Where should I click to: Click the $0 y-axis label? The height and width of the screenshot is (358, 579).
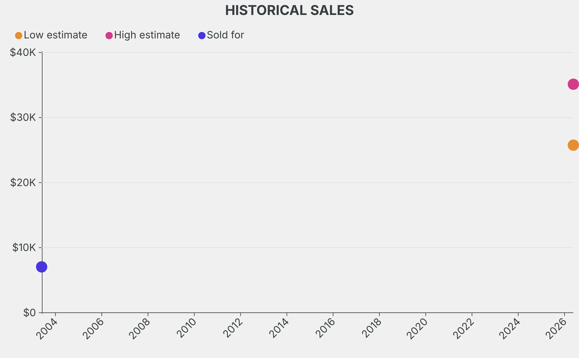pyautogui.click(x=29, y=313)
